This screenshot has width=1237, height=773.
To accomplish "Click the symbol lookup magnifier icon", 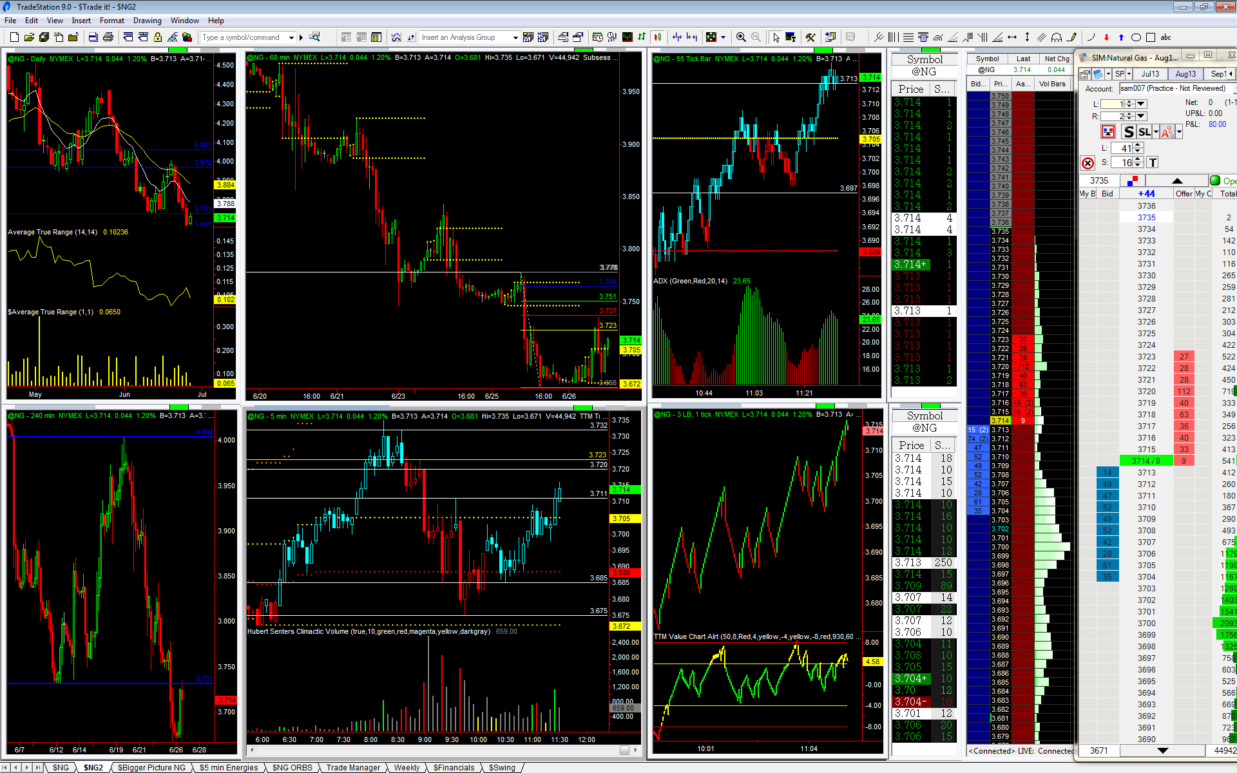I will 314,37.
